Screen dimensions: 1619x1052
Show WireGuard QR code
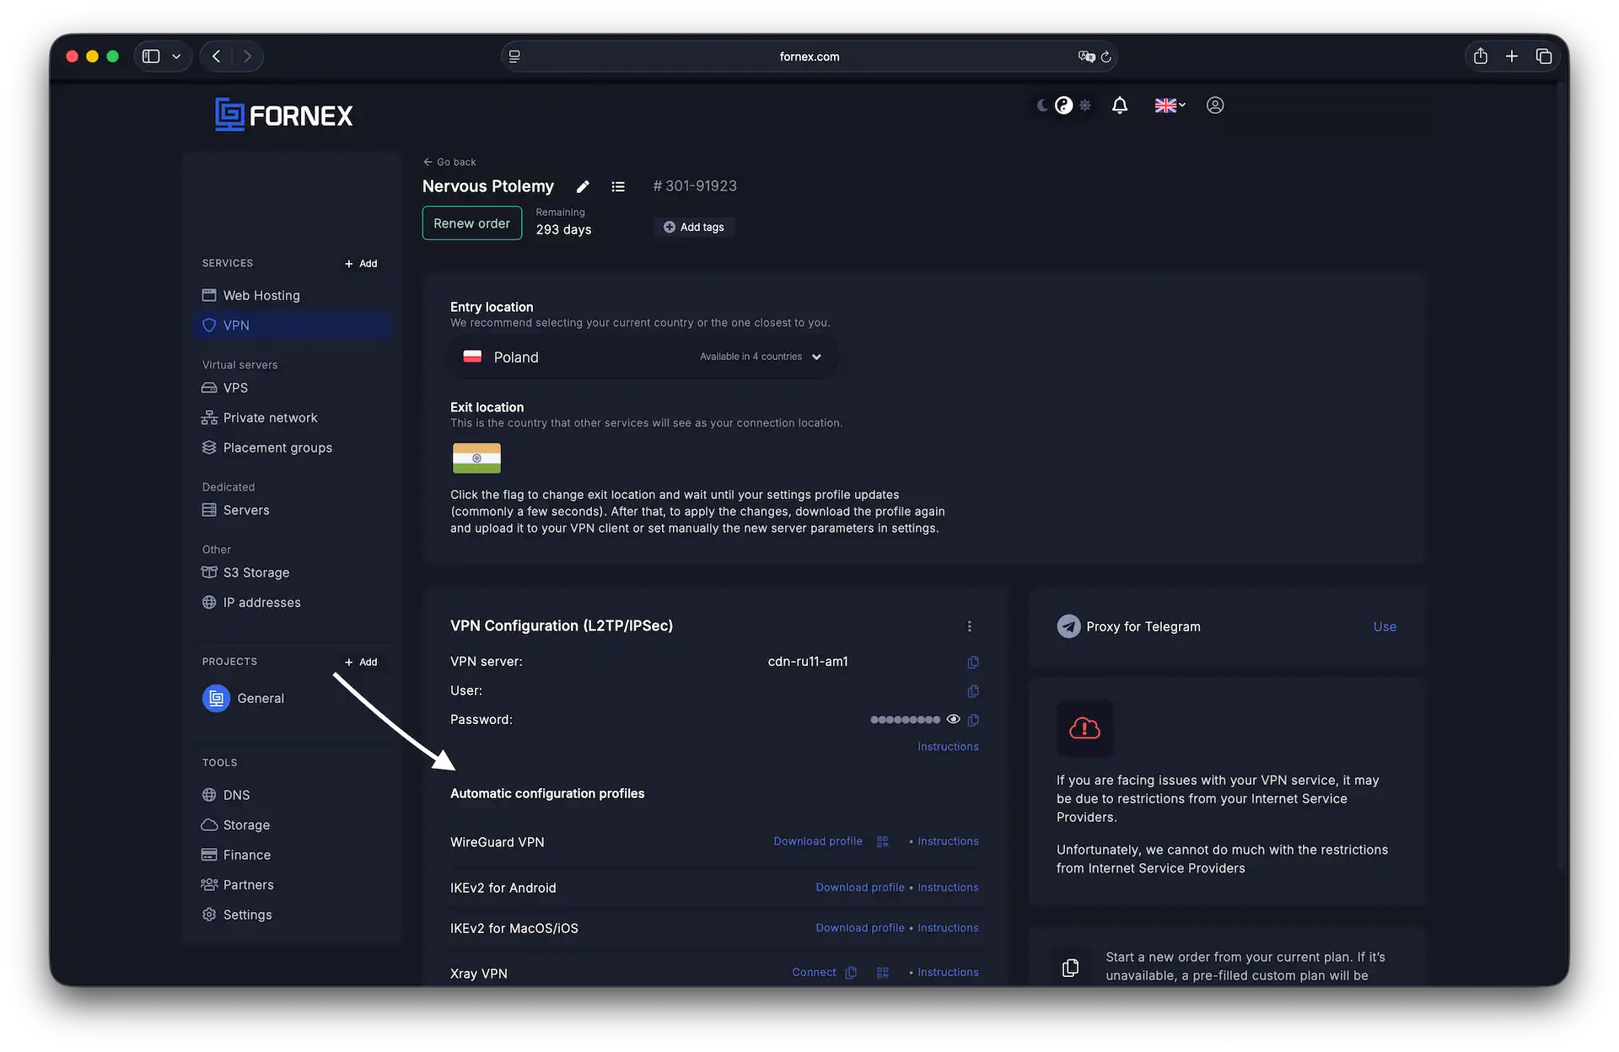(x=883, y=842)
